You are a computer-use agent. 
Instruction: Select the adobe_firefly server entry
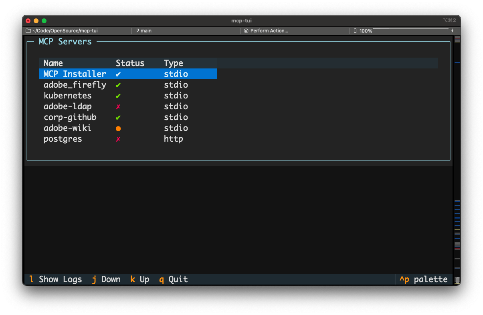tap(75, 85)
